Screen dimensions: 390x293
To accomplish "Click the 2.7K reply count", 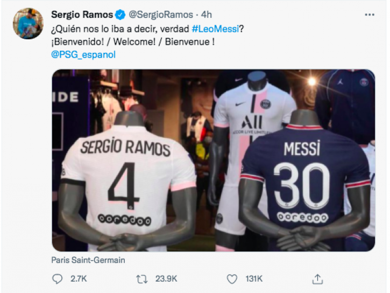I will (x=78, y=278).
